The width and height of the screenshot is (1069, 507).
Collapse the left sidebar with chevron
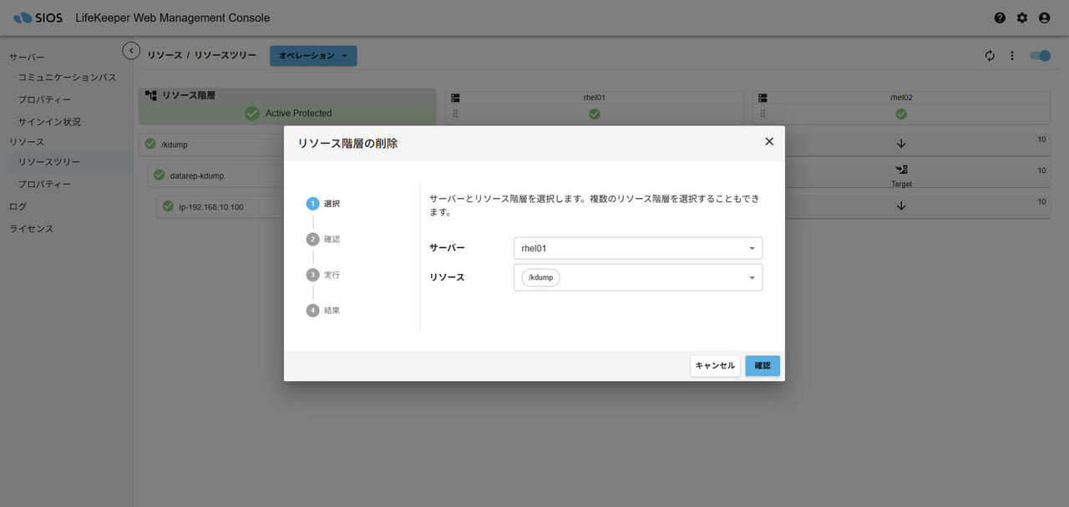[131, 51]
